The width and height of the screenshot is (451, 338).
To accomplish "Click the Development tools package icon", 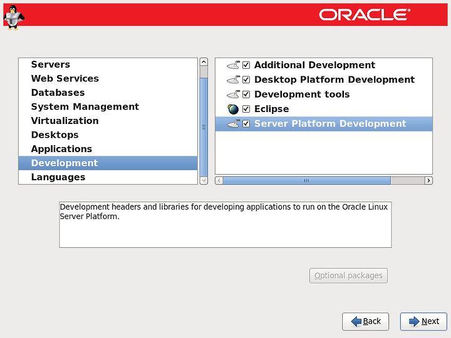I will (x=233, y=95).
